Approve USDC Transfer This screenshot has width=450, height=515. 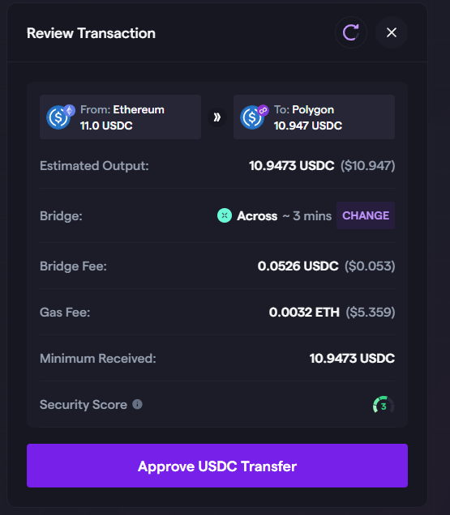[x=217, y=466]
